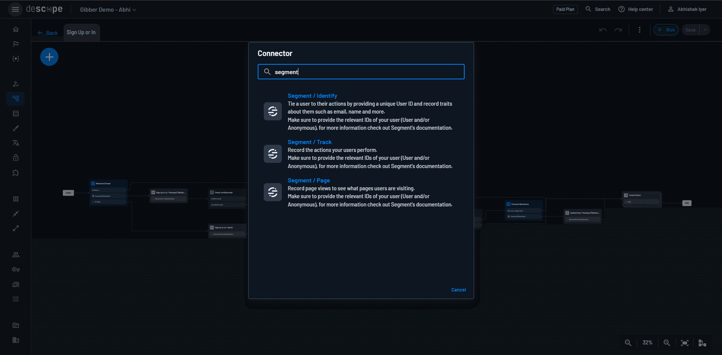The width and height of the screenshot is (722, 355).
Task: Click the Paid Plan badge
Action: pos(565,9)
